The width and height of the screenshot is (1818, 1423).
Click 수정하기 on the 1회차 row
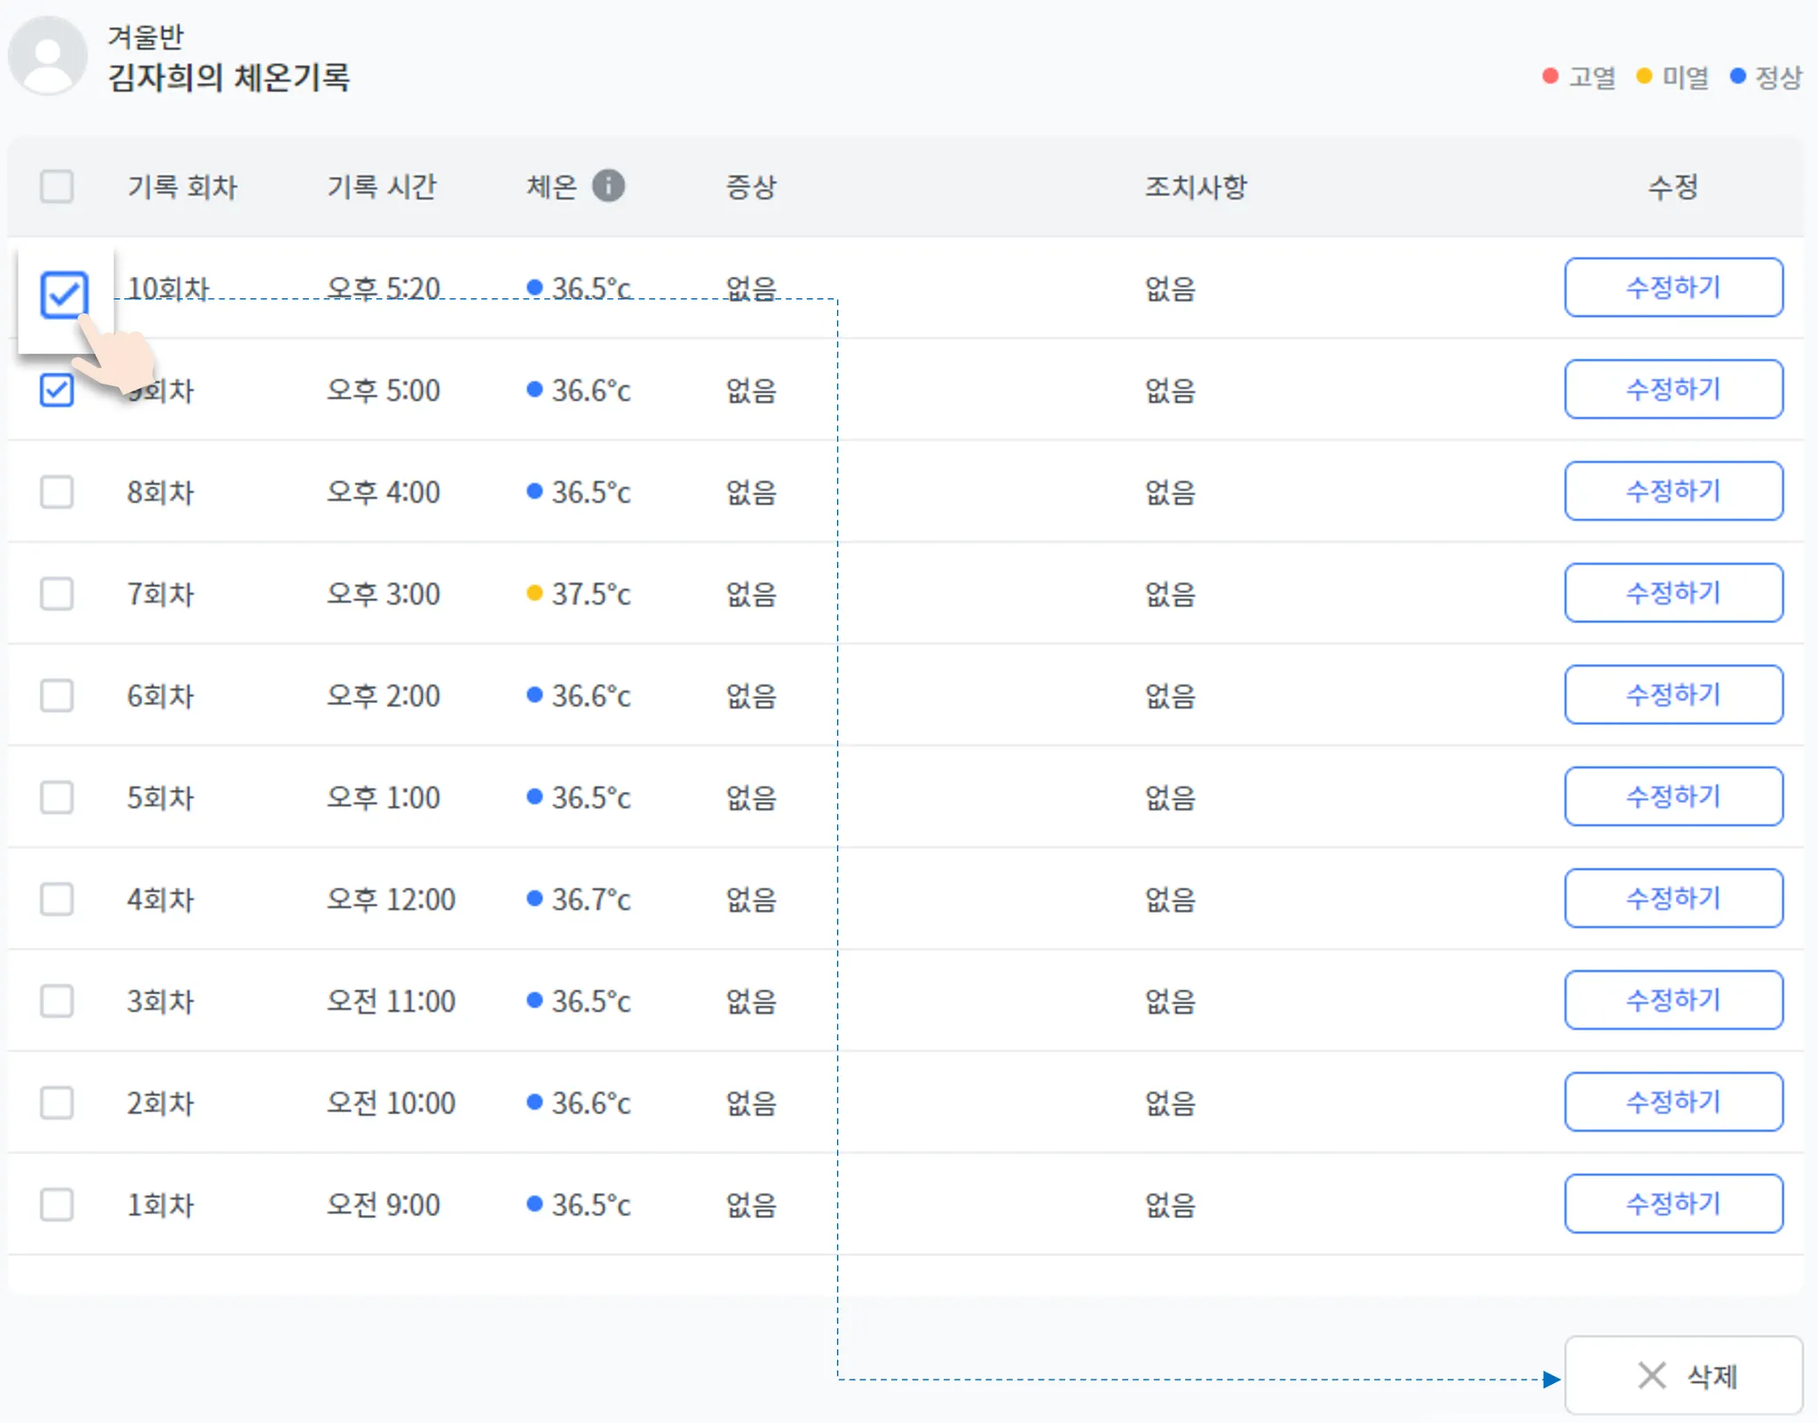pos(1672,1204)
